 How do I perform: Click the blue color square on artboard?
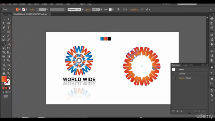click(x=102, y=39)
